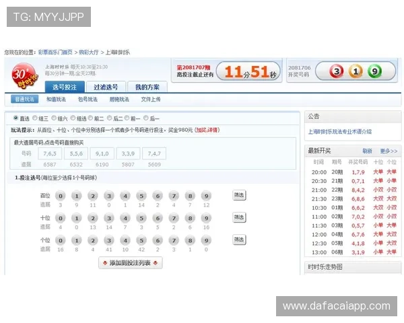This screenshot has height=323, width=404.
Task: Select ball 6 in the 十位 row
Action: [x=158, y=218]
